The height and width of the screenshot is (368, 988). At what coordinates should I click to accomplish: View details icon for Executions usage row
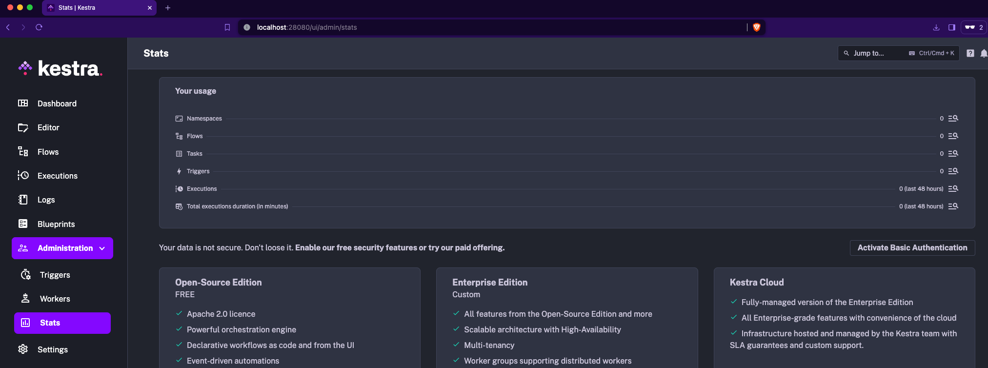(953, 189)
